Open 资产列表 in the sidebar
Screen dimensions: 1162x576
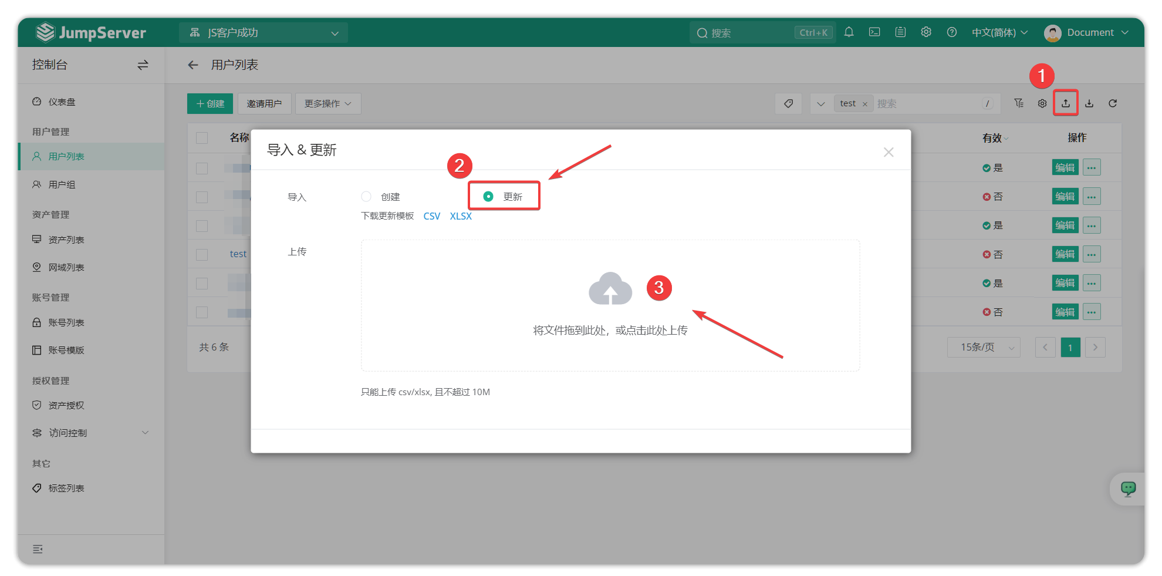66,240
